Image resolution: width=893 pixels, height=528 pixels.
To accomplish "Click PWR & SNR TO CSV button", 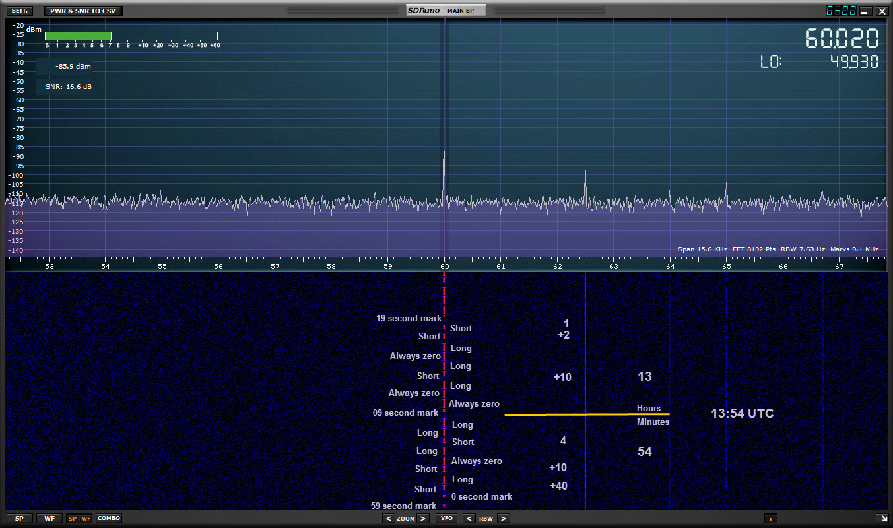I will point(83,11).
